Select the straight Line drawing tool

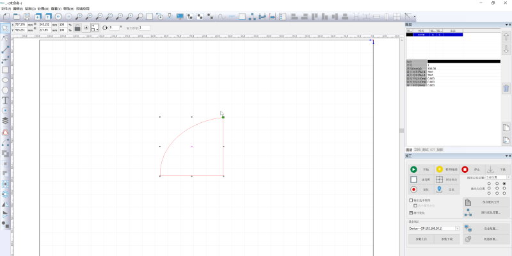[x=5, y=49]
